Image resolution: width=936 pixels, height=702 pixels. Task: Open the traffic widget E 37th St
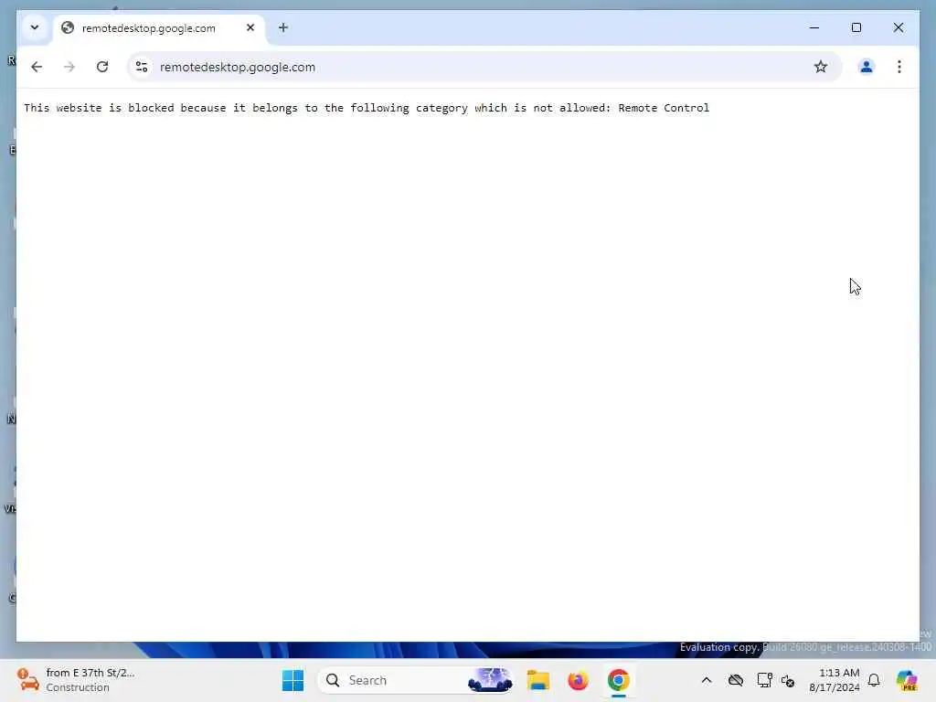click(x=76, y=680)
